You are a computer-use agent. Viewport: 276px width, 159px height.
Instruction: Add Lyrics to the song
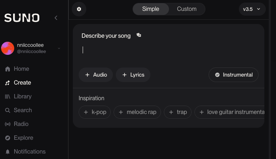[133, 75]
